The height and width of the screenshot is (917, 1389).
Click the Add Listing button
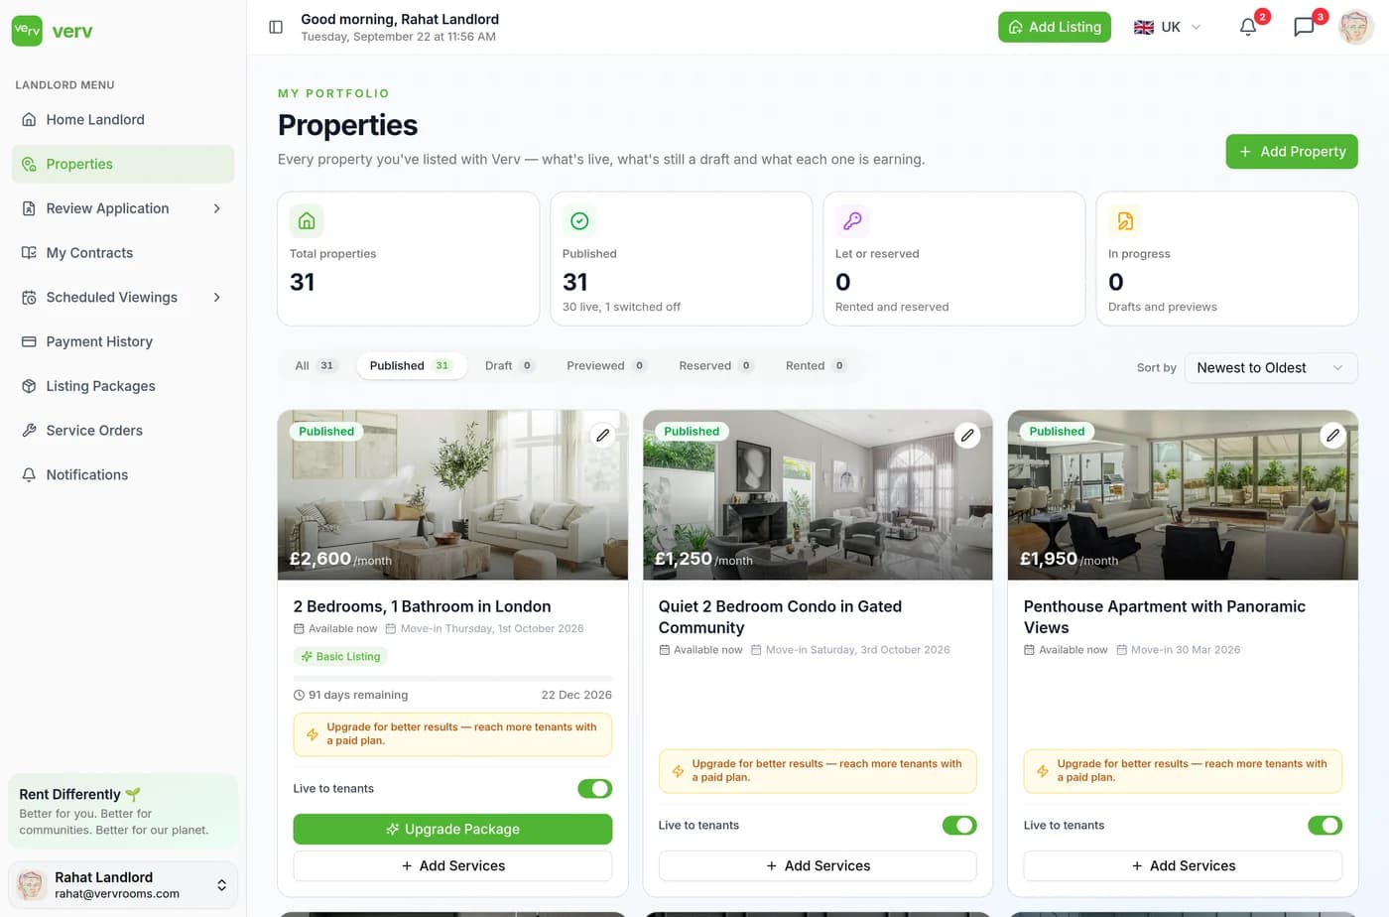pos(1055,27)
